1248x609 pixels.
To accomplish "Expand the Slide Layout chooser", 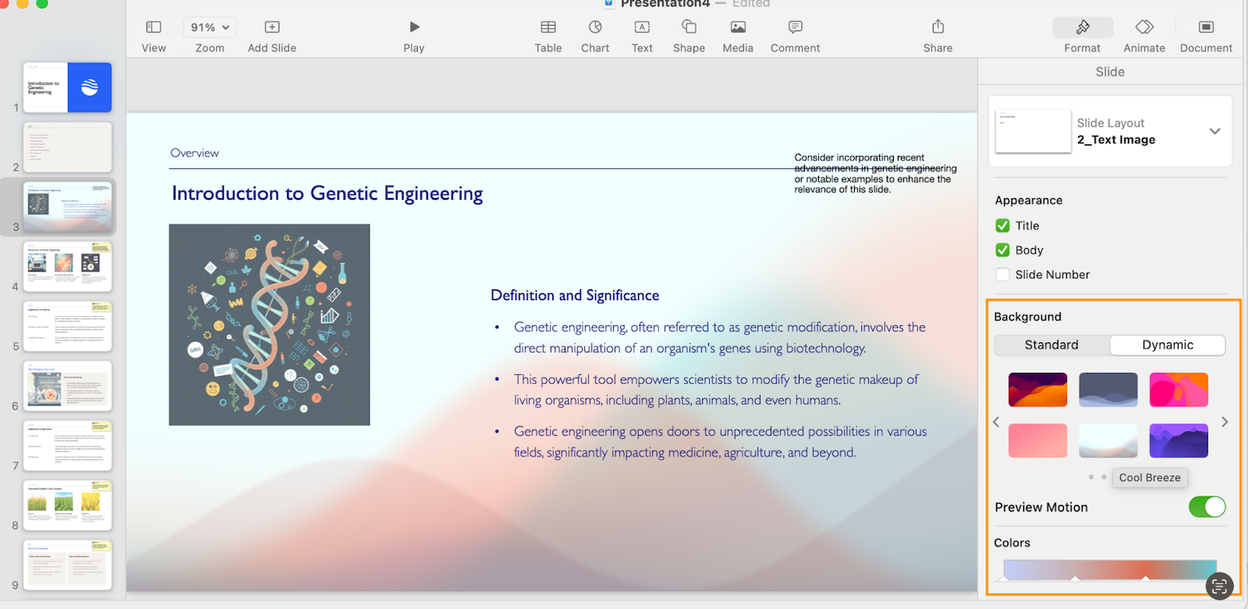I will (1214, 131).
